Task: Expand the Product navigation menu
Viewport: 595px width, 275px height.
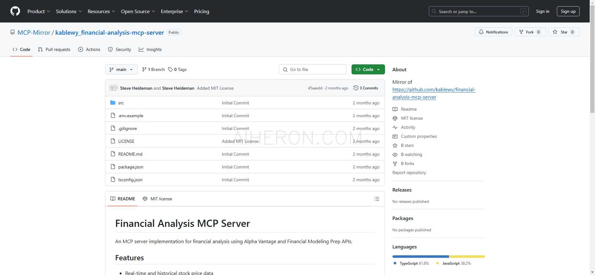Action: pos(38,11)
